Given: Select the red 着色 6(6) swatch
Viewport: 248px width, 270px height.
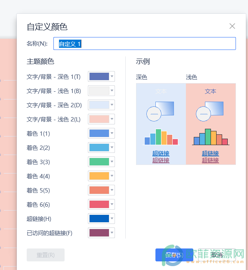Looking at the screenshot, I should 99,204.
